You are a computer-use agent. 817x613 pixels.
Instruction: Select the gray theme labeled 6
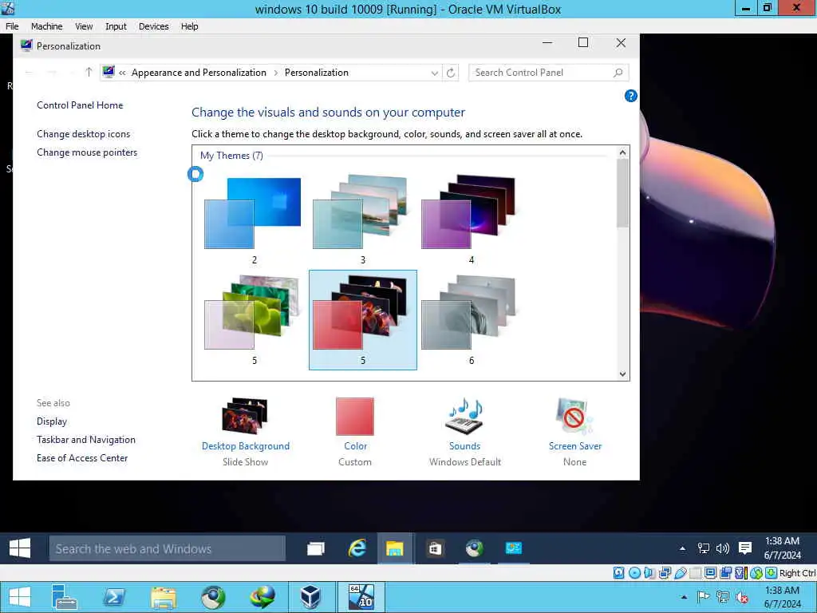471,319
